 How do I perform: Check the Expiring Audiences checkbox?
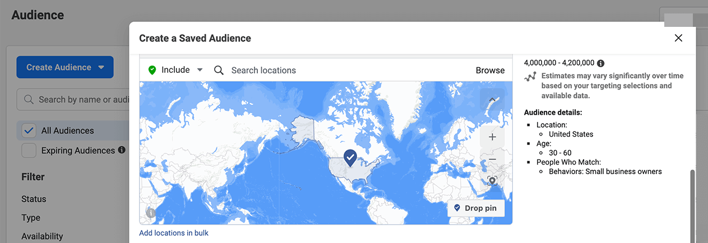29,151
